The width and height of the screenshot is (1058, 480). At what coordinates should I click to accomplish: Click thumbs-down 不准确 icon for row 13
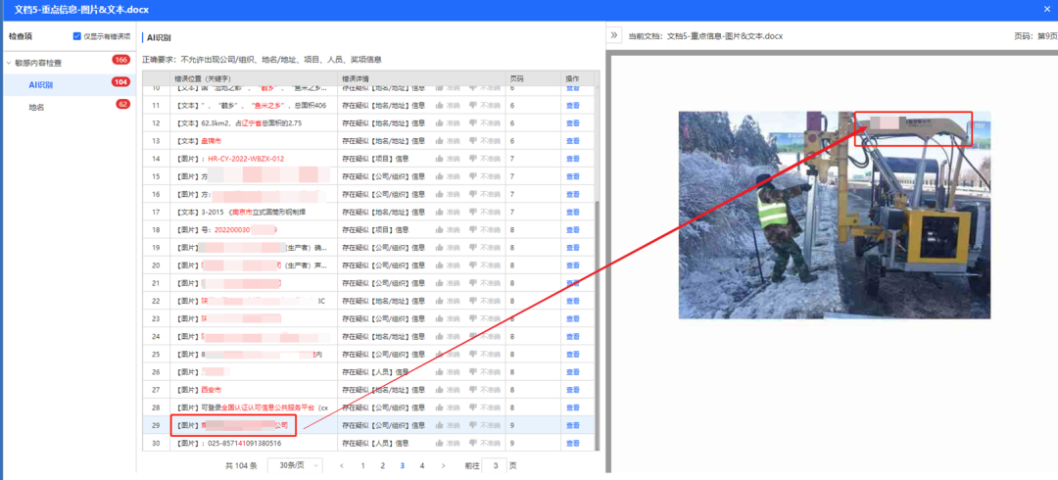tap(473, 141)
